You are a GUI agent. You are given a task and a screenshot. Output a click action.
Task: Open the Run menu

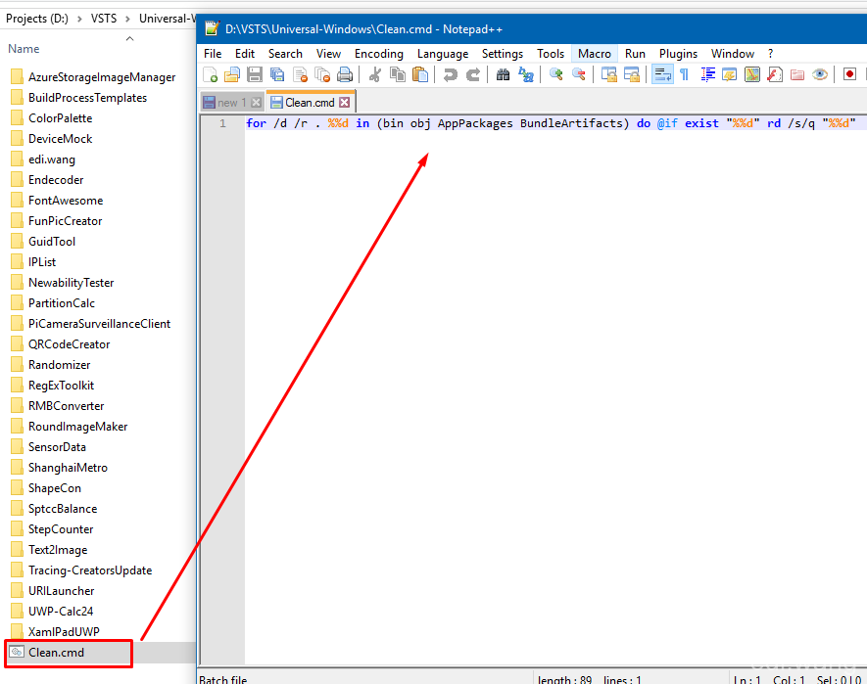(x=635, y=54)
